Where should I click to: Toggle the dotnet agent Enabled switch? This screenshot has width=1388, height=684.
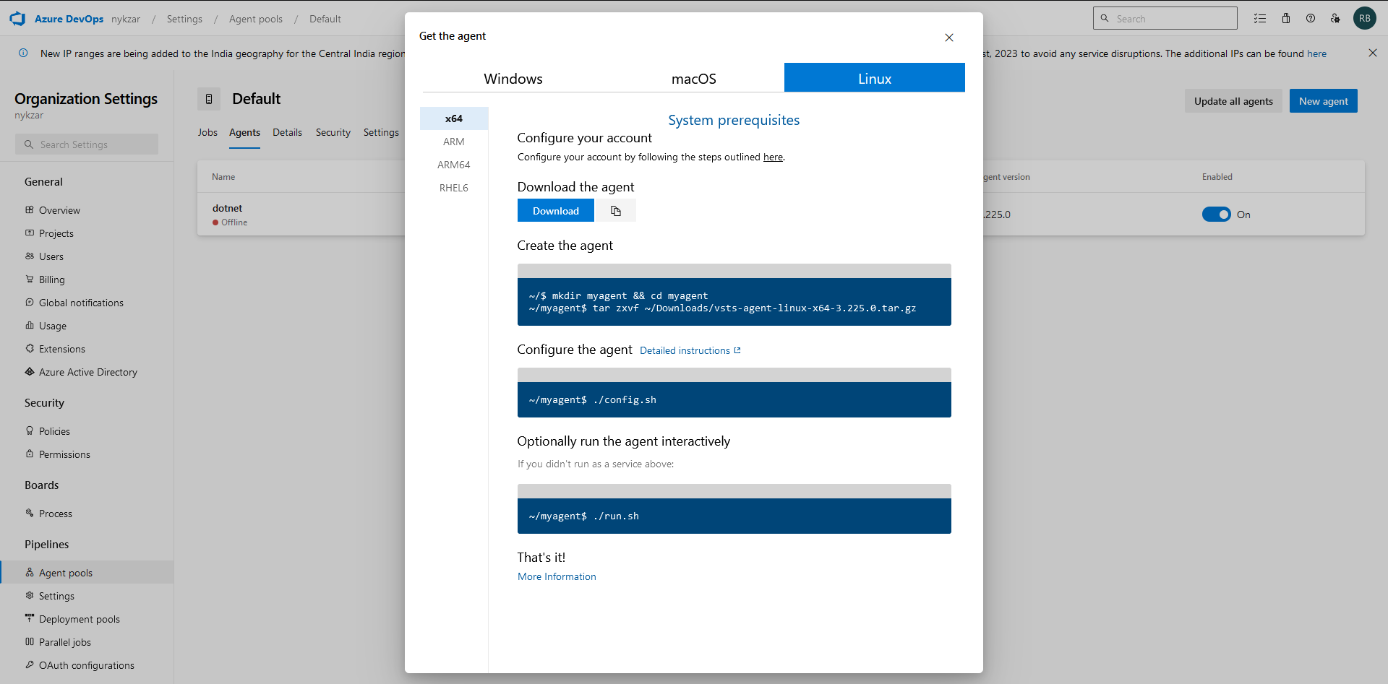coord(1216,215)
